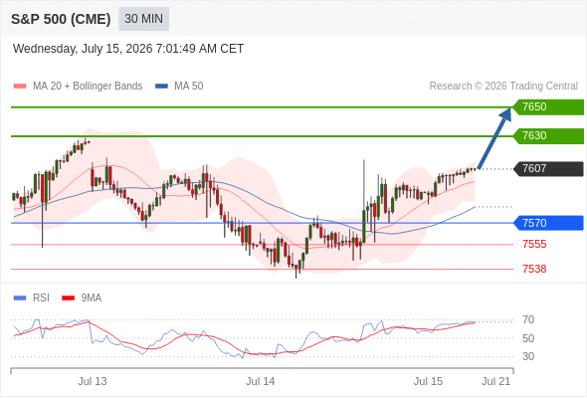Screen dimensions: 587x398
Task: Click the 9MA red legend swatch
Action: 68,298
